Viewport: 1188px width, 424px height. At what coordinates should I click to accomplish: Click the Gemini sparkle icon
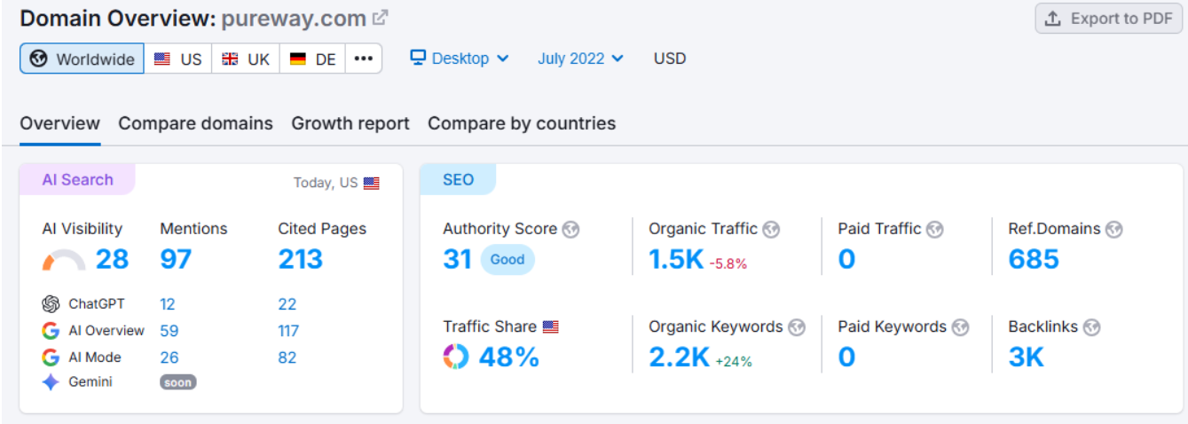pyautogui.click(x=51, y=382)
